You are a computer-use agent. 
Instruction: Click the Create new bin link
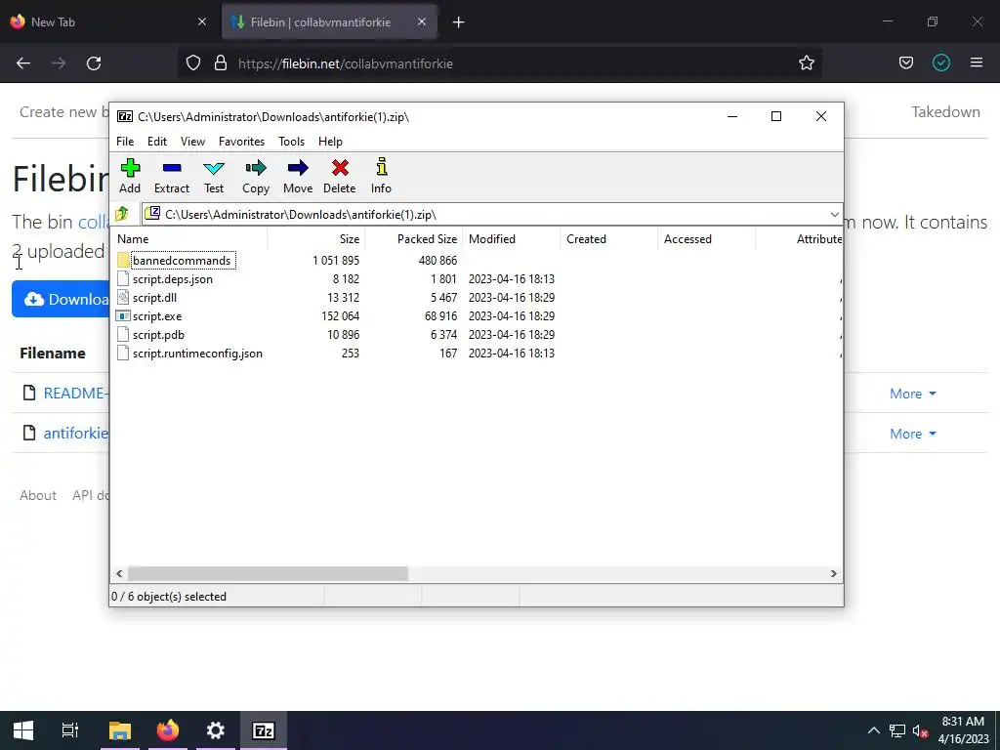tap(63, 112)
